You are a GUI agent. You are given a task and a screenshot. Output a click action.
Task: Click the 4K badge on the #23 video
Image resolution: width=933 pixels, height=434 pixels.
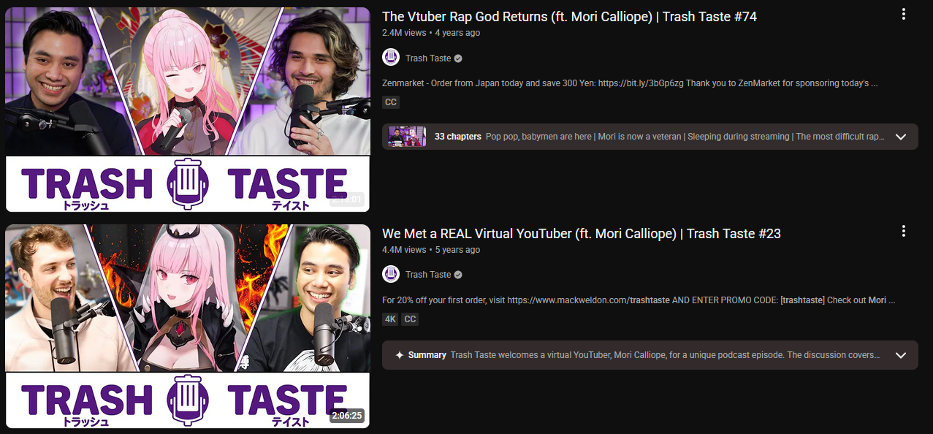click(x=390, y=319)
